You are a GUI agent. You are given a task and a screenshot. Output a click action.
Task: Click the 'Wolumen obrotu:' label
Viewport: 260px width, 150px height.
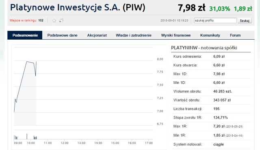[187, 91]
